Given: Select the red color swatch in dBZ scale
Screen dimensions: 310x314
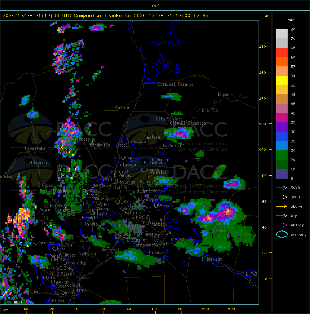Looking at the screenshot, I should (x=282, y=53).
